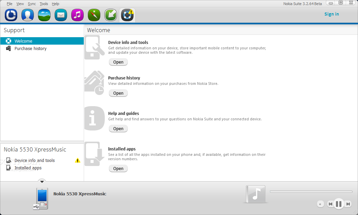Click the Support sidebar heading
358x215 pixels.
pyautogui.click(x=14, y=30)
